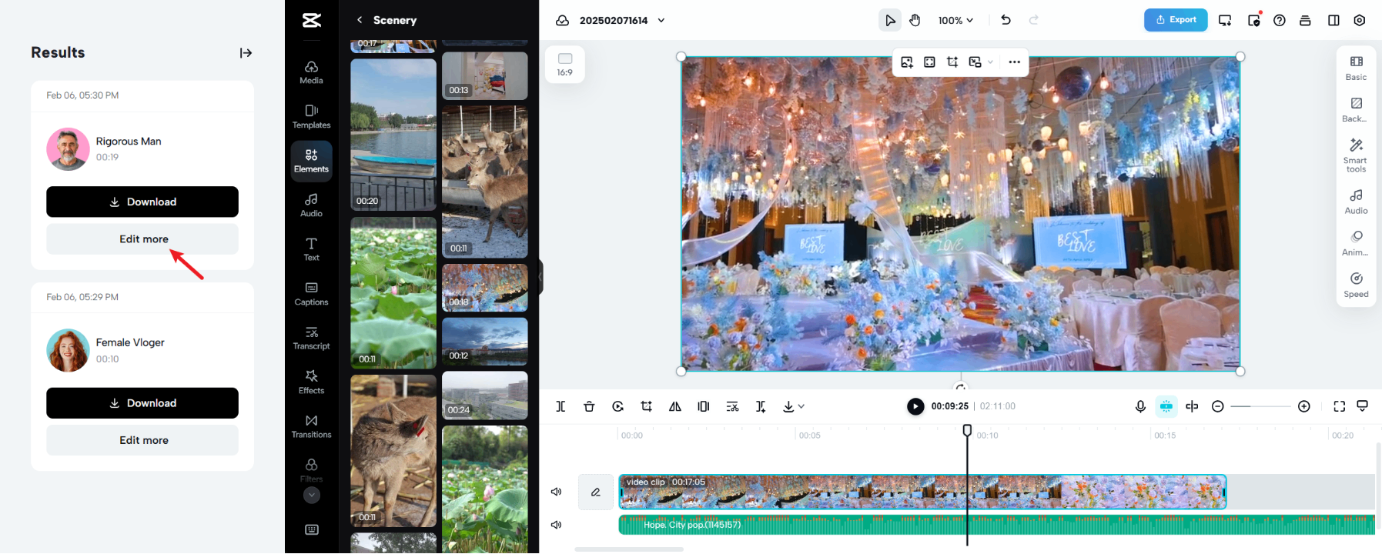1382x554 pixels.
Task: Click the CapCut logo at top of sidebar
Action: point(311,20)
